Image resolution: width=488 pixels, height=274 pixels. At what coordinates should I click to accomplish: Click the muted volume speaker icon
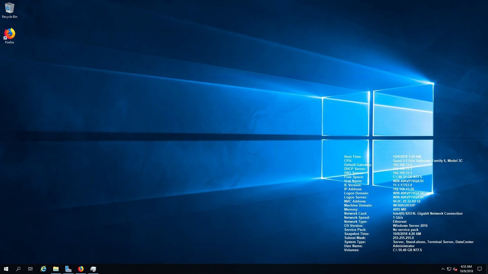tap(455, 269)
